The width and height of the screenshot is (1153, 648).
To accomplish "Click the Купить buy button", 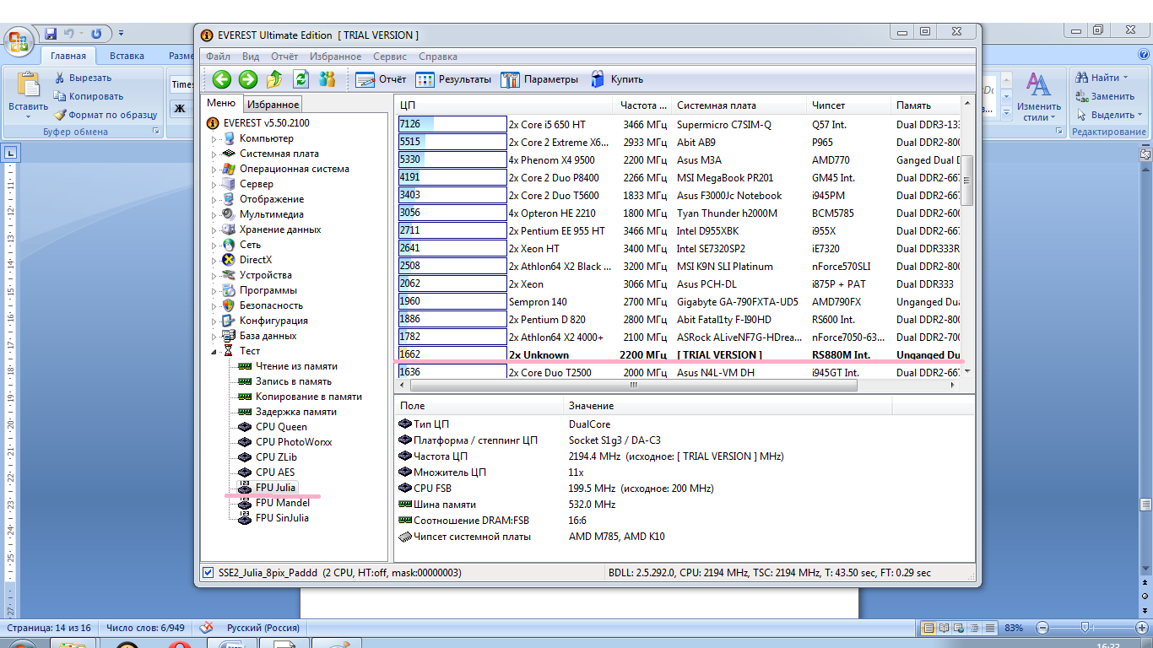I will point(616,79).
